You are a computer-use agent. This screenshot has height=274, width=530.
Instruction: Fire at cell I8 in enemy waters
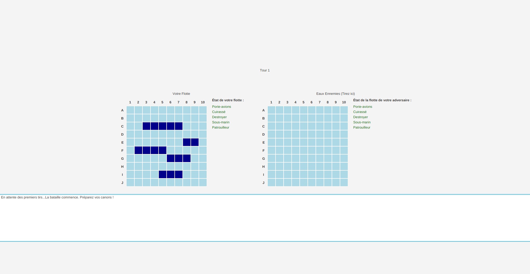(328, 175)
